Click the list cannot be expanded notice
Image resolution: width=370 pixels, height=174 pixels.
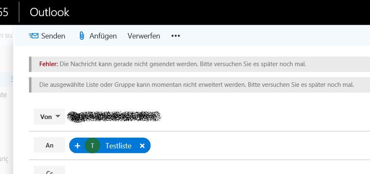197,84
